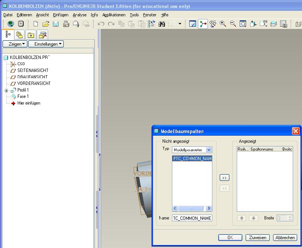Click the orient mode icon
Viewport: 302px width, 248px height.
tap(213, 24)
